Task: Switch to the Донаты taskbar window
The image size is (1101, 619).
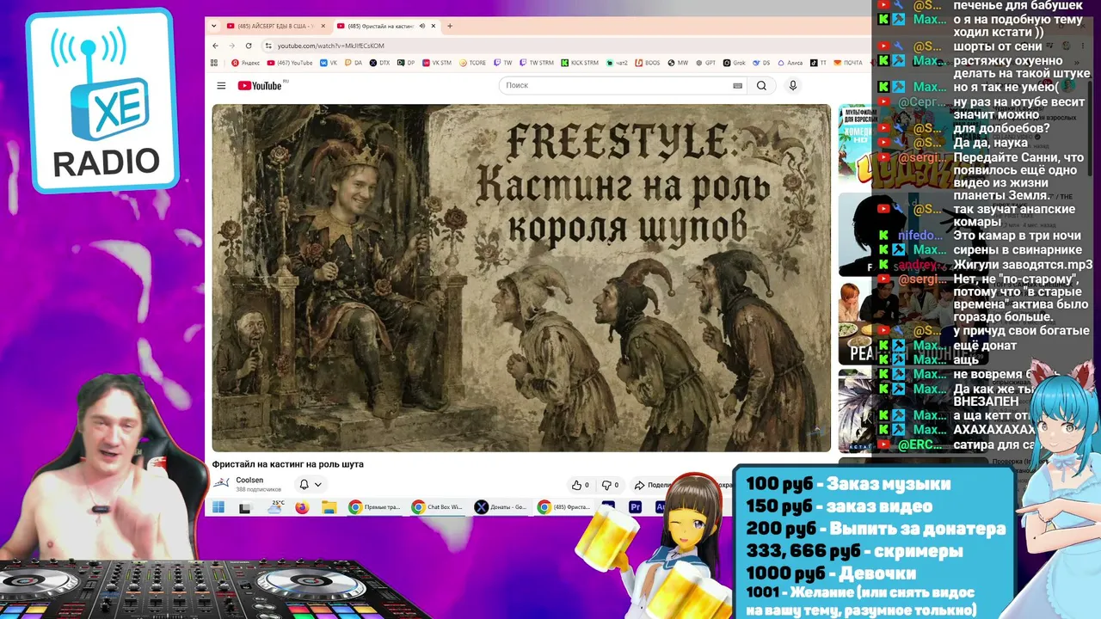Action: pyautogui.click(x=501, y=507)
